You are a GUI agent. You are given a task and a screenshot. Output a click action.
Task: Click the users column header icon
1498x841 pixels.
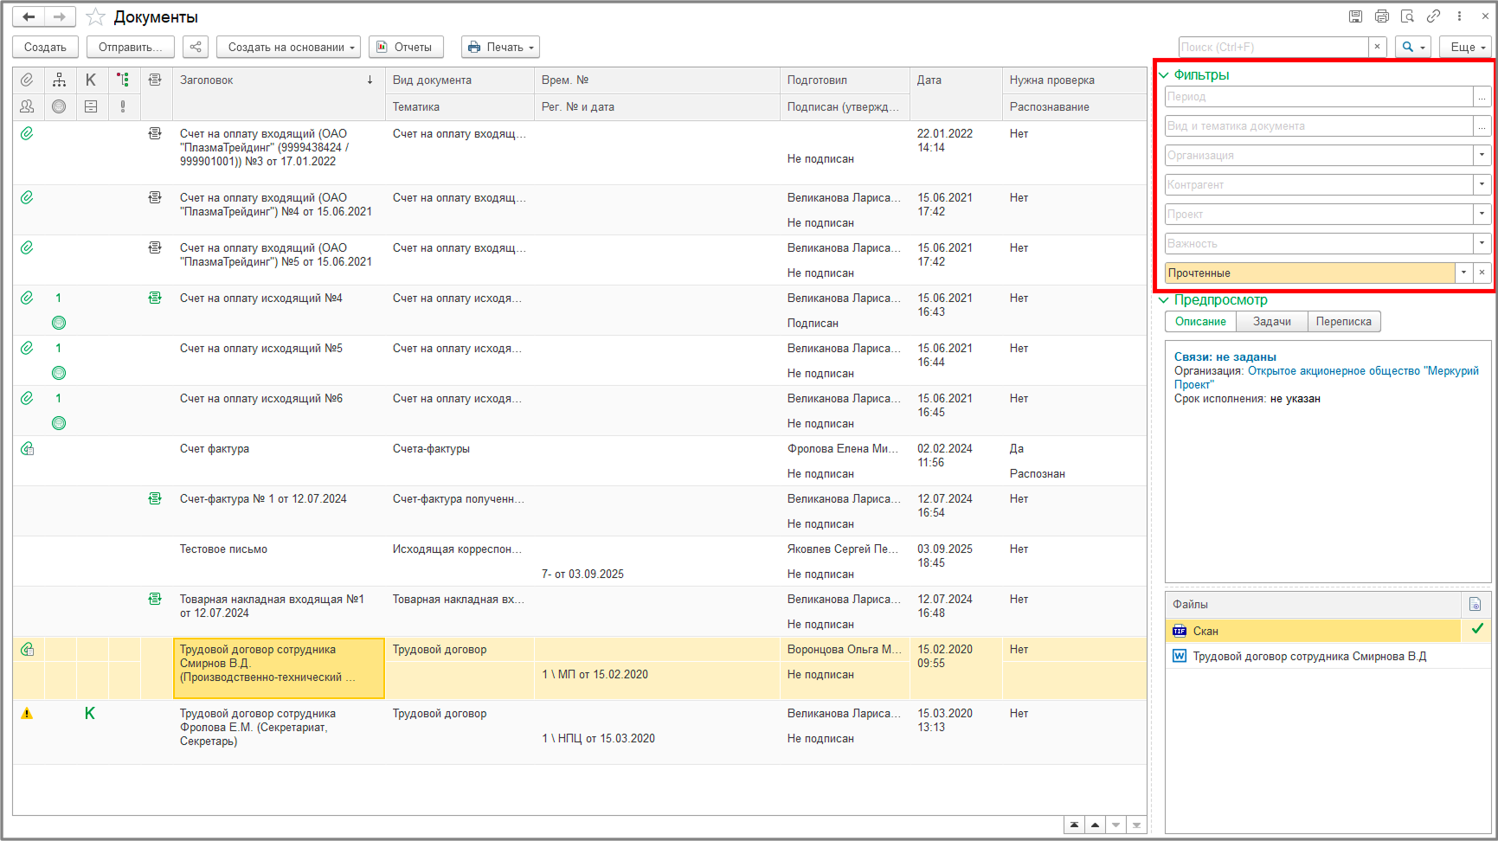28,106
